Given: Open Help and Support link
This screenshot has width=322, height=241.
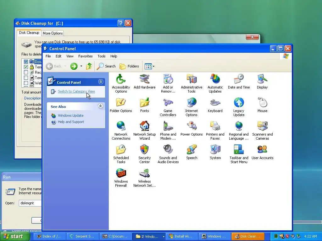Looking at the screenshot, I should coord(71,122).
